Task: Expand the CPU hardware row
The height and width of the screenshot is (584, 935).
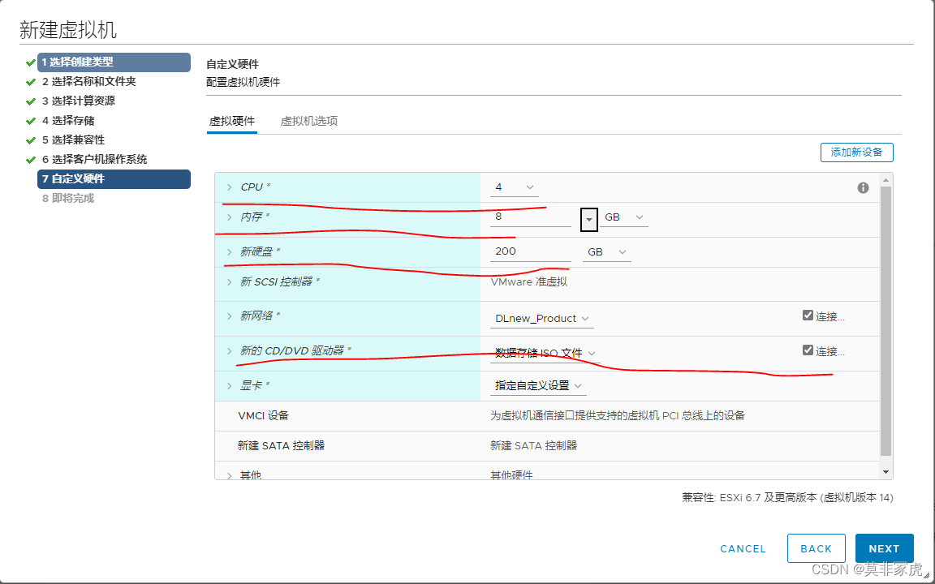Action: 229,187
